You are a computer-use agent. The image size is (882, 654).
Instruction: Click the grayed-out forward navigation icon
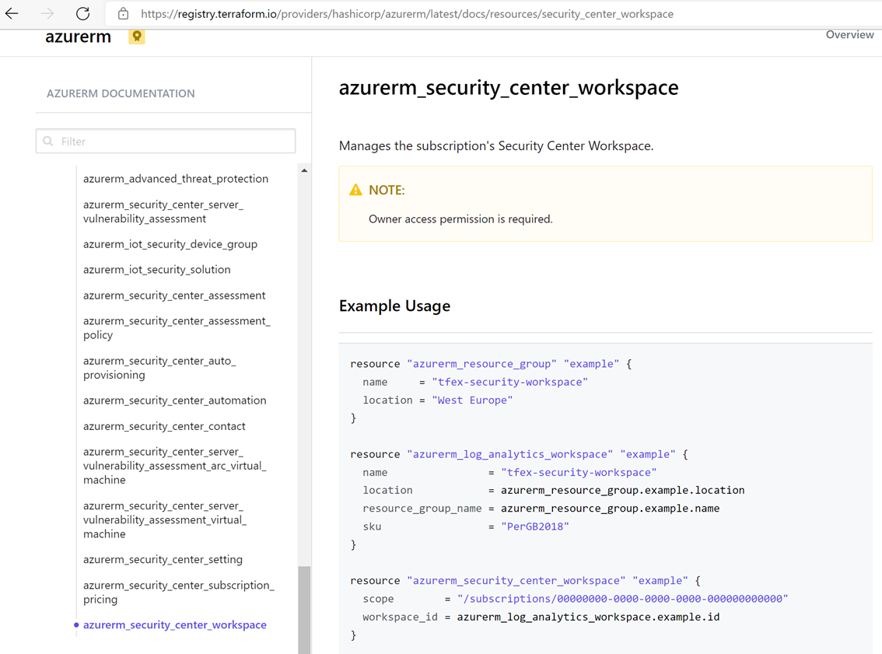pyautogui.click(x=48, y=13)
